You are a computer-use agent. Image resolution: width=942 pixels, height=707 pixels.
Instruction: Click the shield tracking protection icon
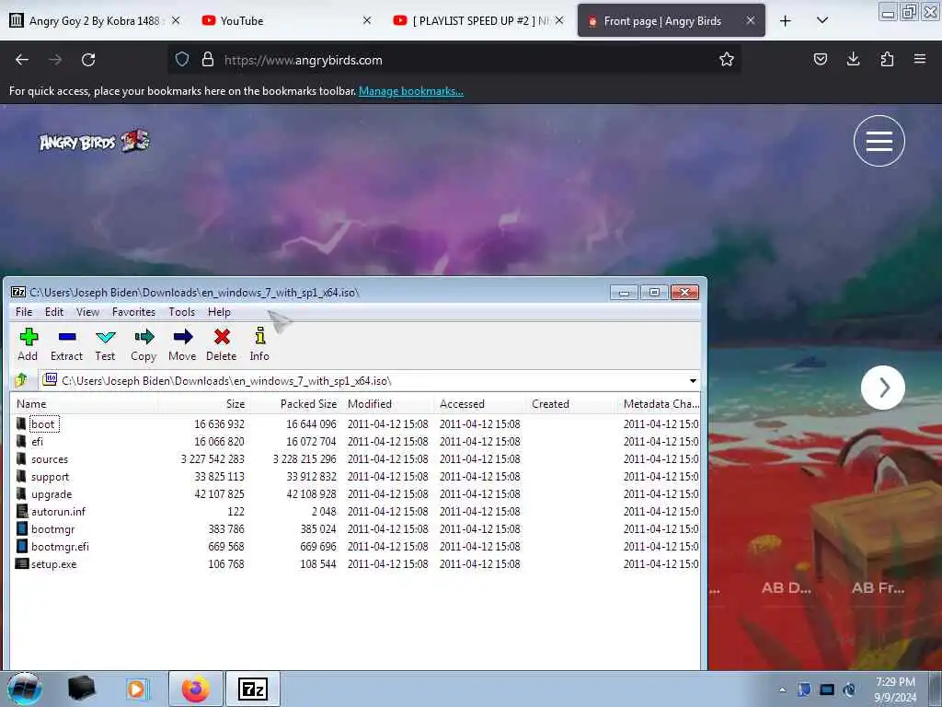(182, 59)
